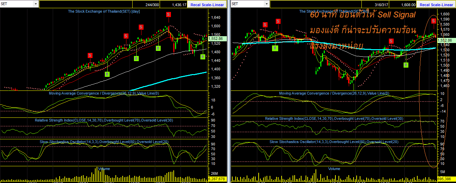Click Recal Scale-Linear button on right chart

[436, 5]
